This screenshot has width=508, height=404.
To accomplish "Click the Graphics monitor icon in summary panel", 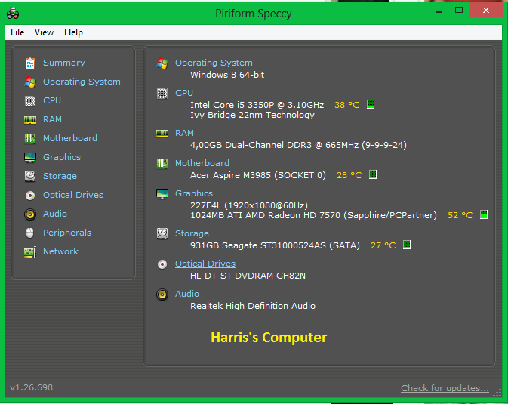I will pyautogui.click(x=162, y=194).
